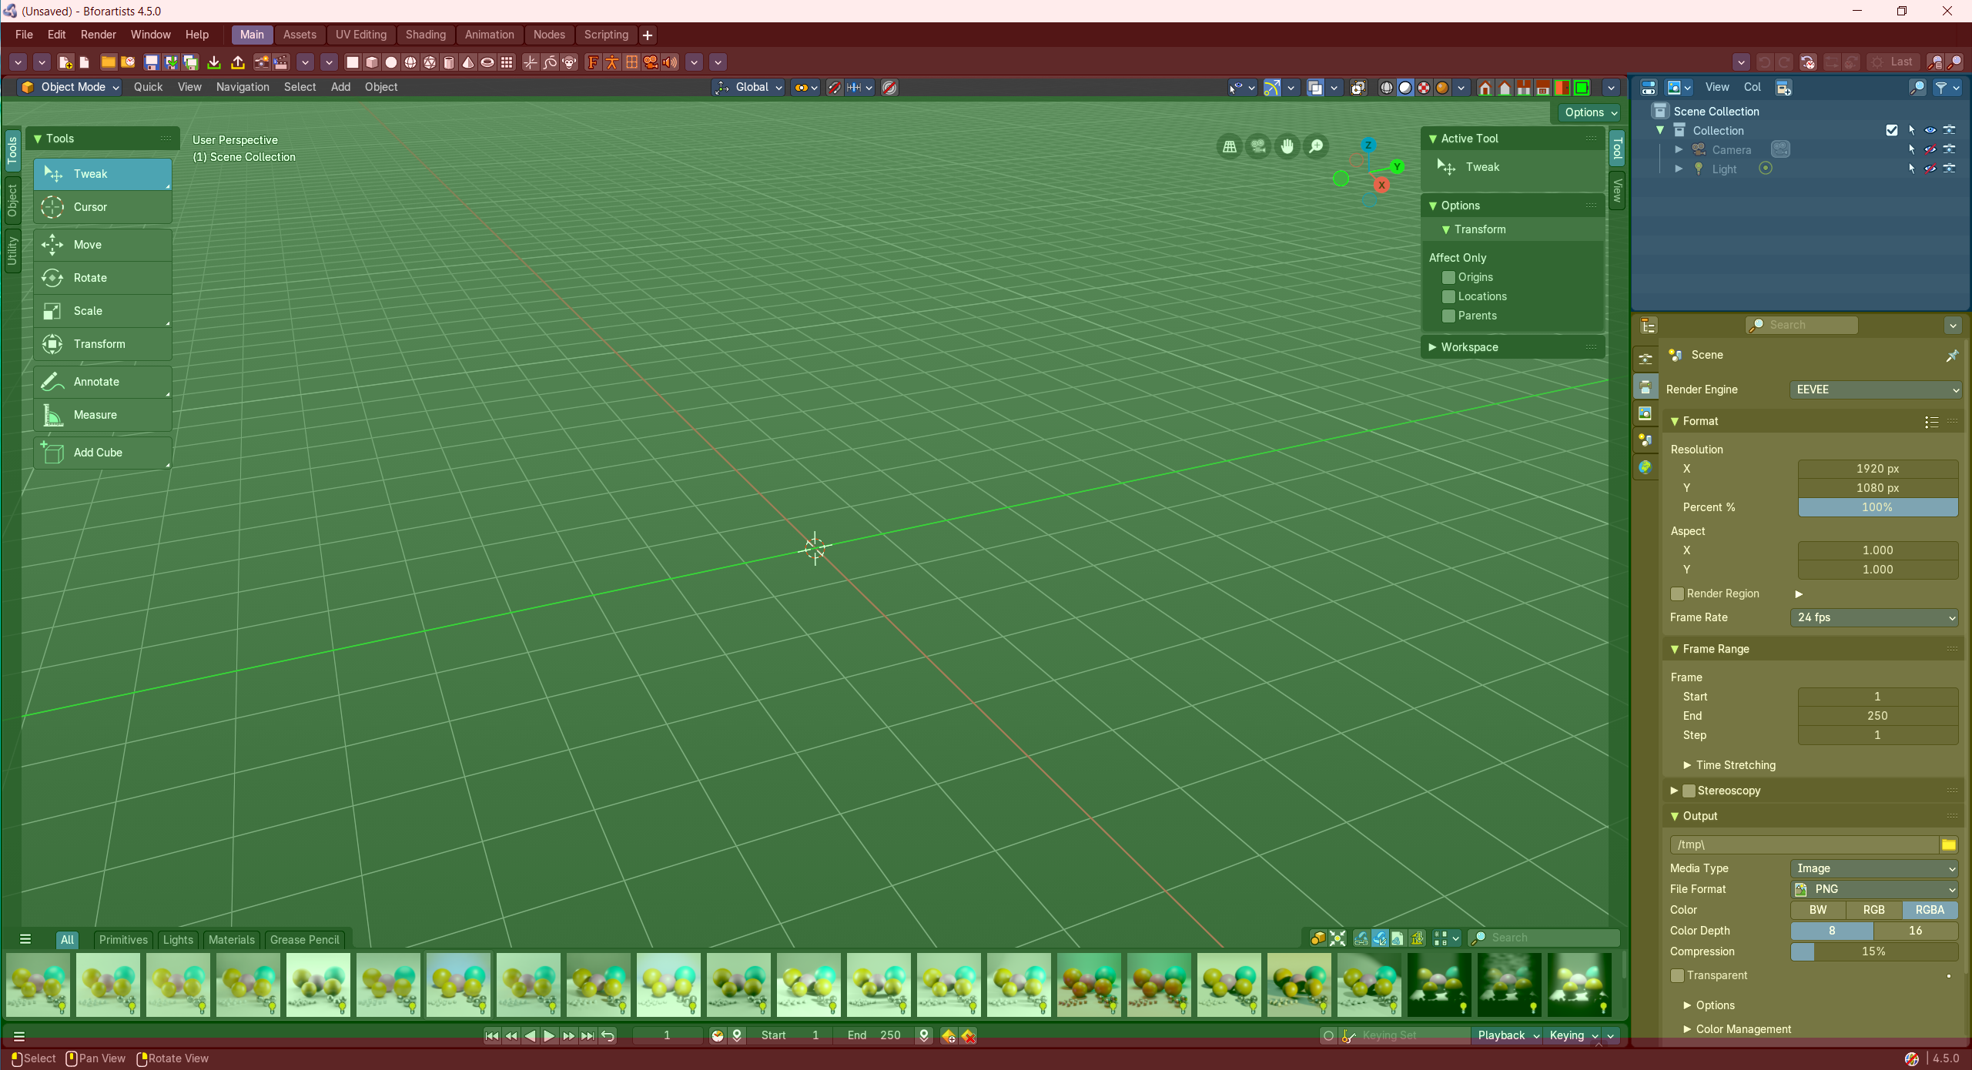Switch to the Shading workspace tab
This screenshot has width=1972, height=1070.
[426, 35]
